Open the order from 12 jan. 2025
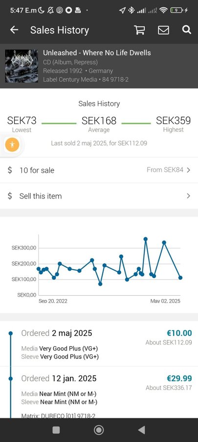 click(99, 392)
